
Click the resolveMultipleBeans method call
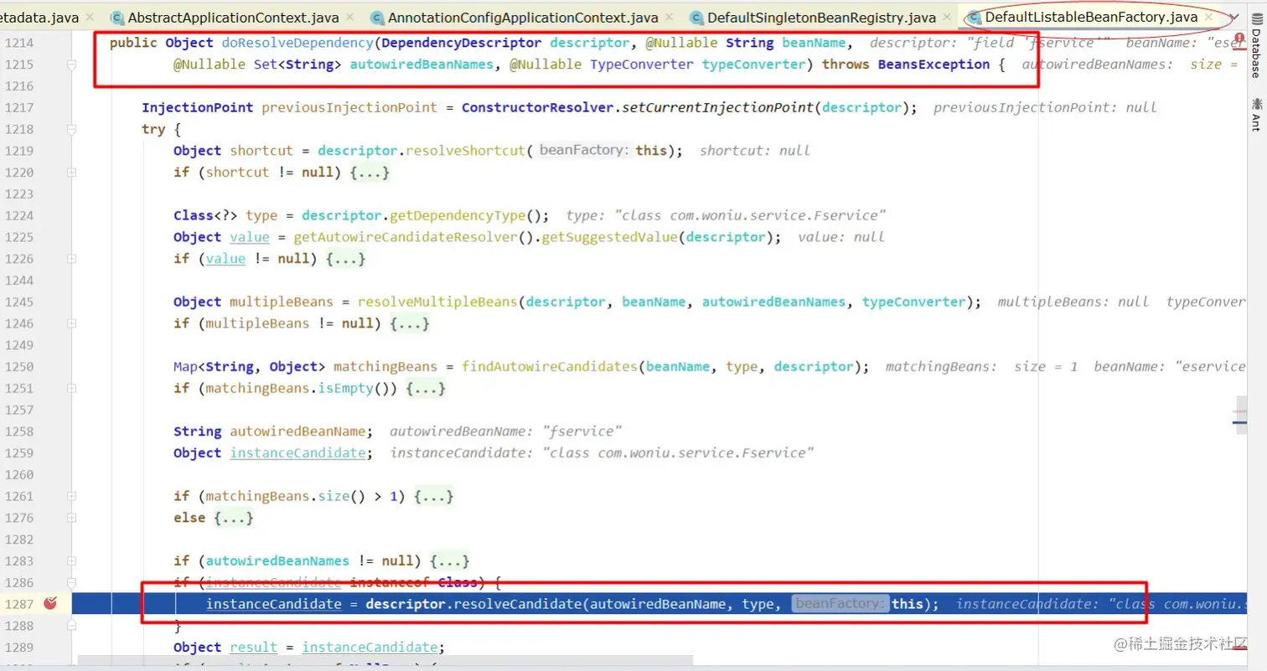coord(438,302)
